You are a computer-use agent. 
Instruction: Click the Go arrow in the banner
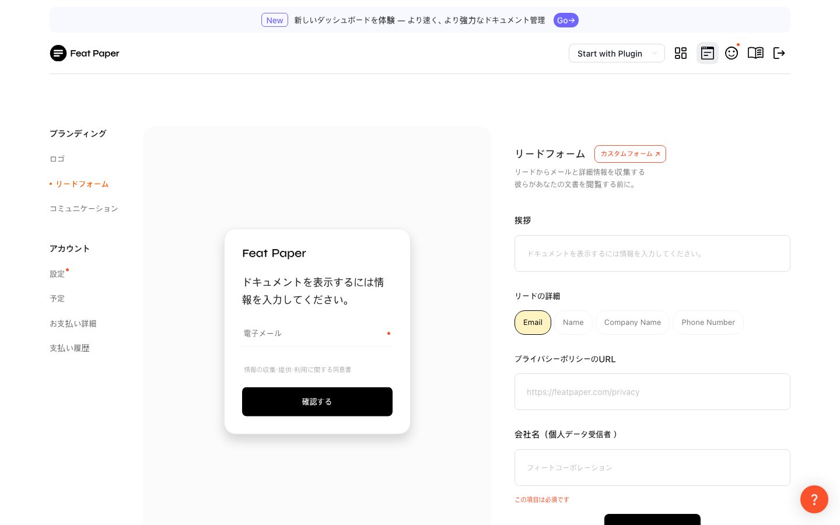[566, 20]
